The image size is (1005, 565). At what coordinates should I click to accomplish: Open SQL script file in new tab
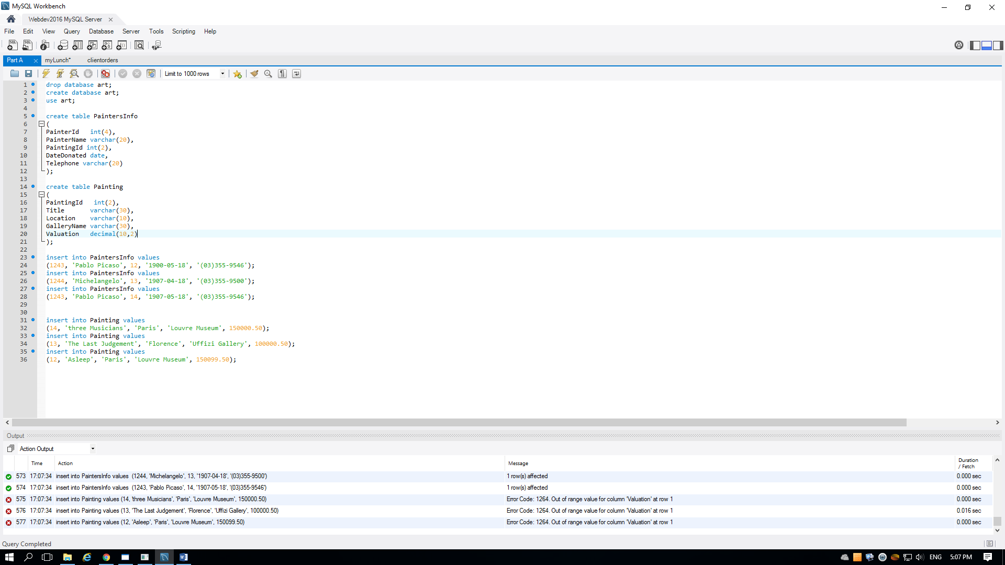click(27, 46)
